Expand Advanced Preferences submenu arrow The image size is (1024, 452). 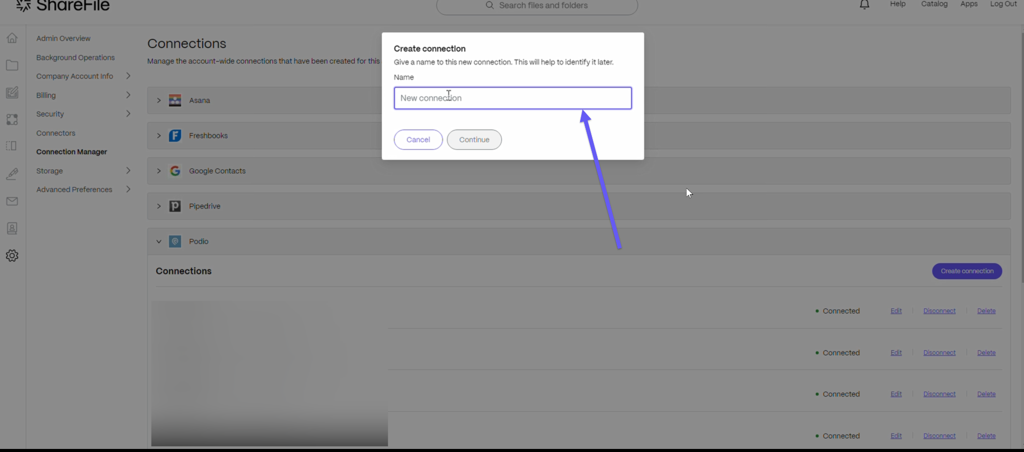[128, 189]
